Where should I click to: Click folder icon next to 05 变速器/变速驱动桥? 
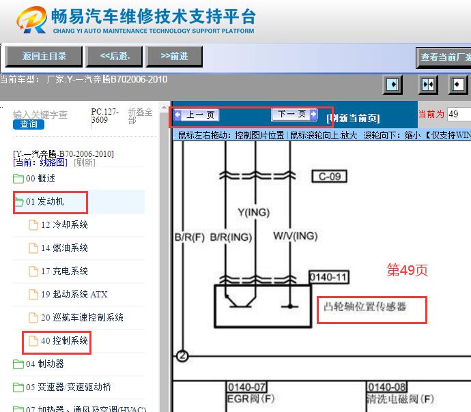coord(18,387)
